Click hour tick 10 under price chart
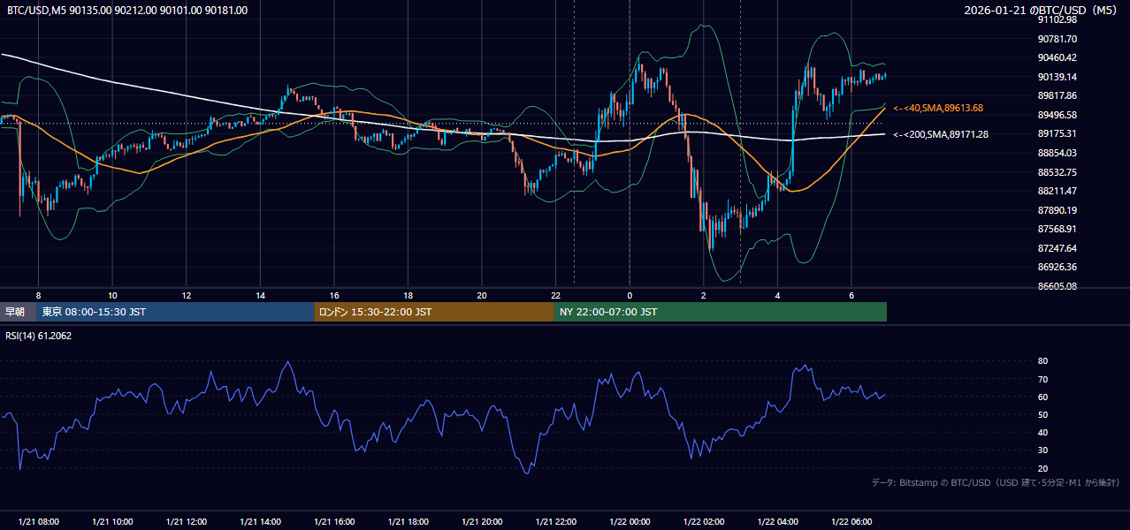 tap(112, 295)
